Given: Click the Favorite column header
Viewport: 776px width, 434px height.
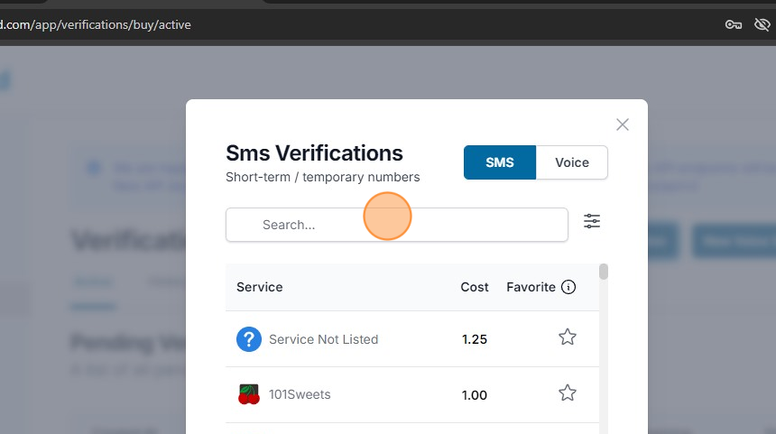Looking at the screenshot, I should pyautogui.click(x=531, y=287).
